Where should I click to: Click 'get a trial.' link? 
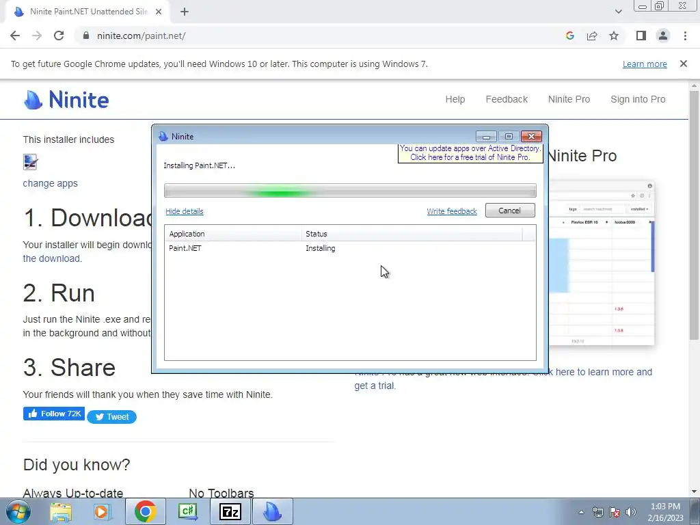(375, 386)
